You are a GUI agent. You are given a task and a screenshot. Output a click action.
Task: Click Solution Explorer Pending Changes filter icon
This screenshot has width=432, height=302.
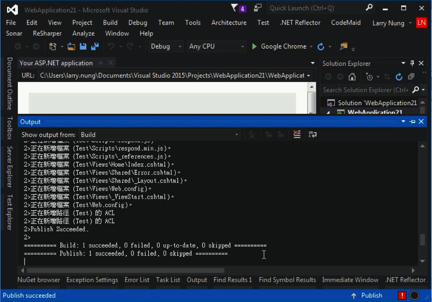[x=369, y=77]
